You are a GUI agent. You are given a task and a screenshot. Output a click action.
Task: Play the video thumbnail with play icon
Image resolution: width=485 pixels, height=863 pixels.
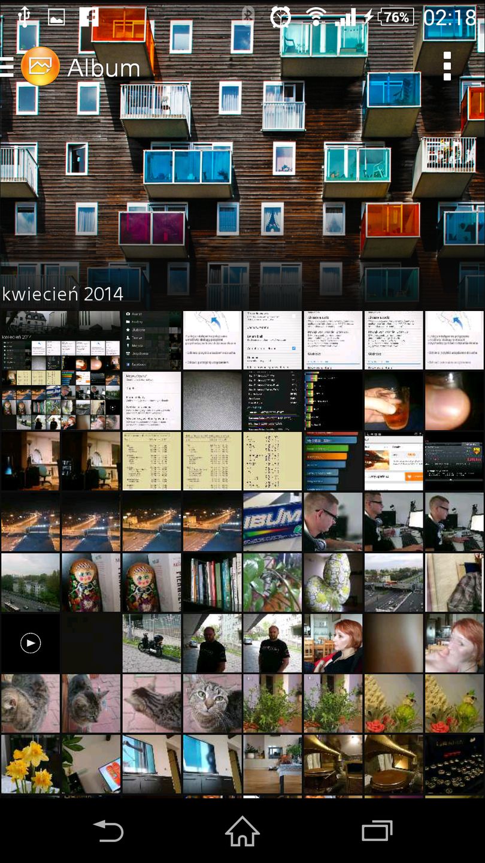31,643
